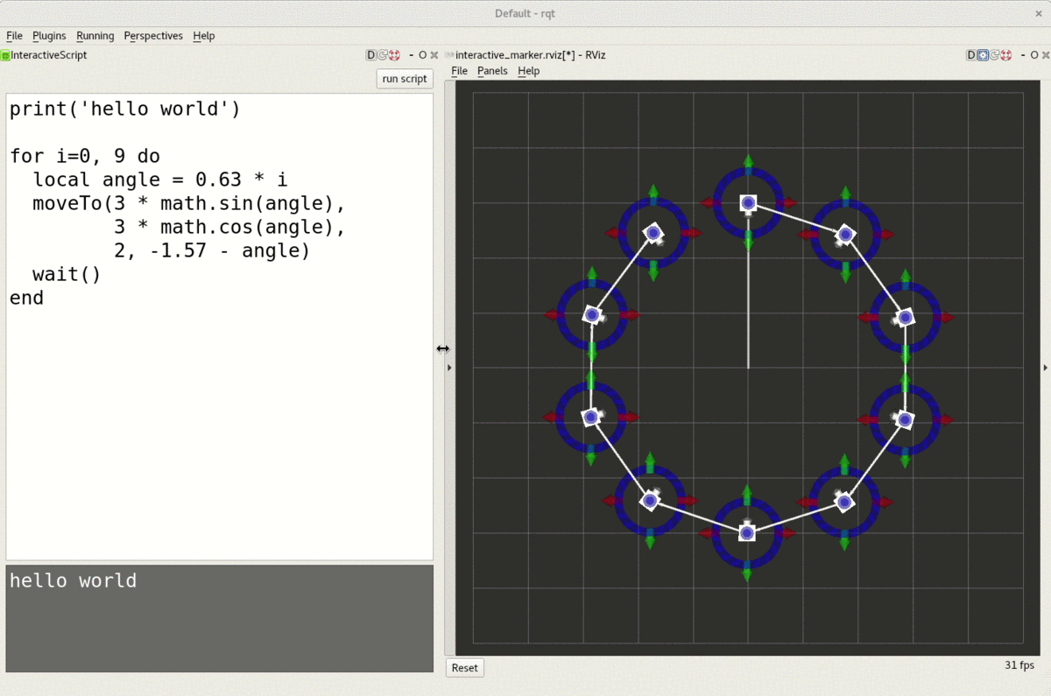
Task: Undock the InteractiveScript panel with O icon
Action: 422,55
